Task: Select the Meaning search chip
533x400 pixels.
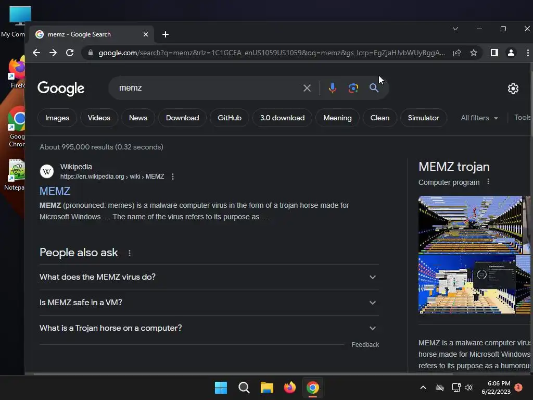Action: pos(337,118)
